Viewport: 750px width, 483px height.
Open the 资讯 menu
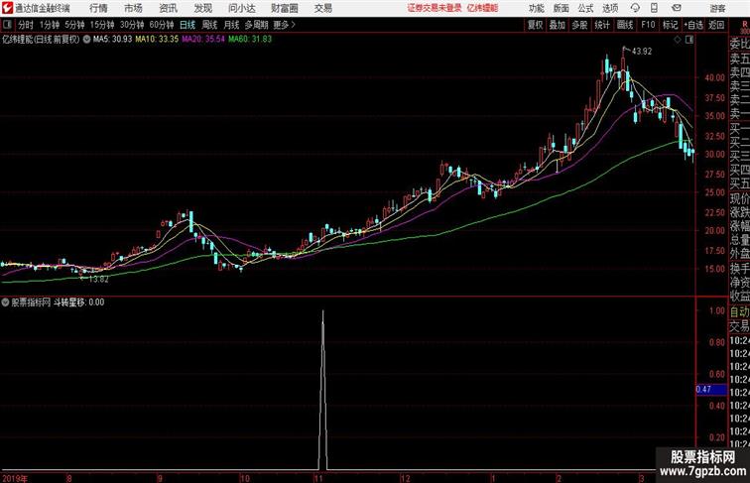click(x=168, y=8)
